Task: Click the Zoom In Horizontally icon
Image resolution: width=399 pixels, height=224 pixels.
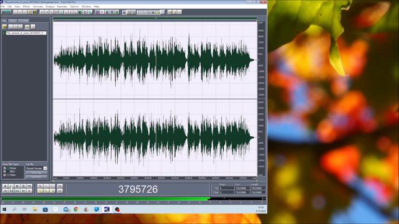Action: click(x=40, y=186)
